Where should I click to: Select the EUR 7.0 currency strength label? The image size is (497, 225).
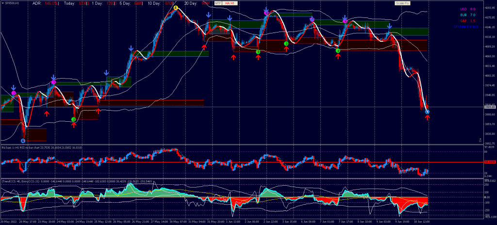tap(468, 15)
